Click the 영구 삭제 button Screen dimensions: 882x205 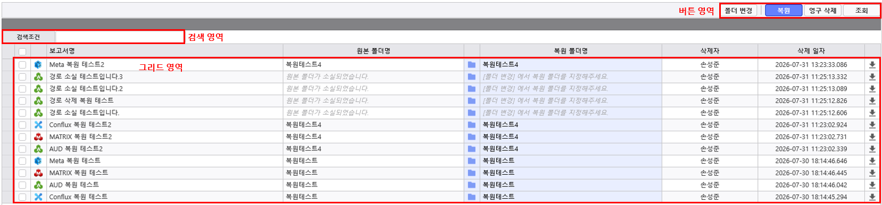(x=823, y=11)
